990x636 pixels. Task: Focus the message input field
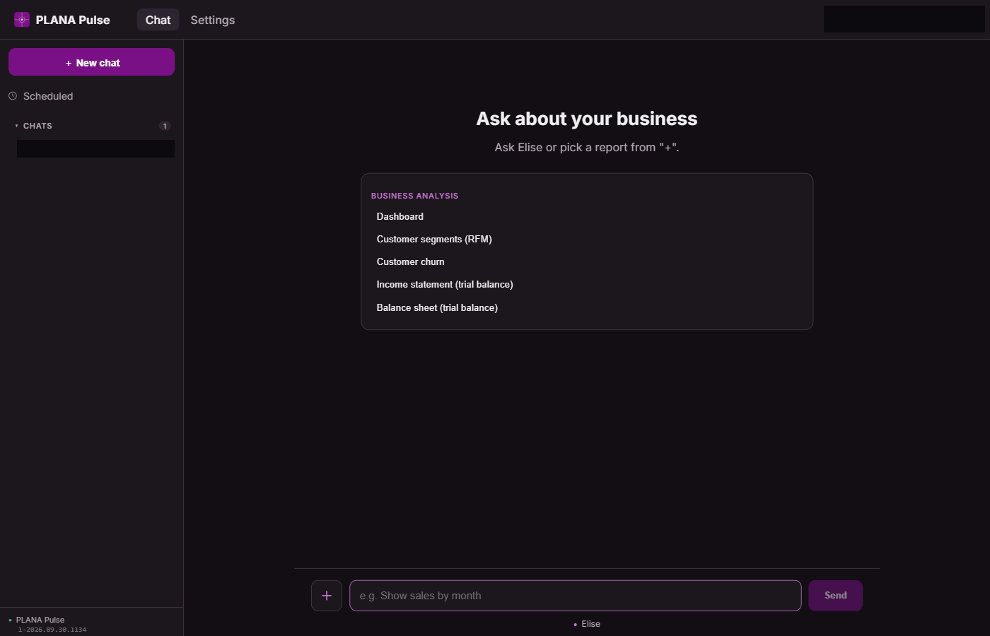(x=575, y=596)
